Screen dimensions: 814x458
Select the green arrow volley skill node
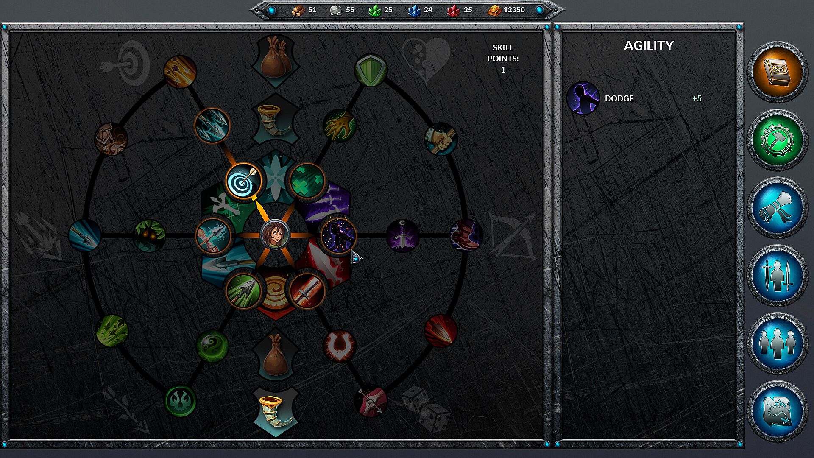[x=243, y=291]
